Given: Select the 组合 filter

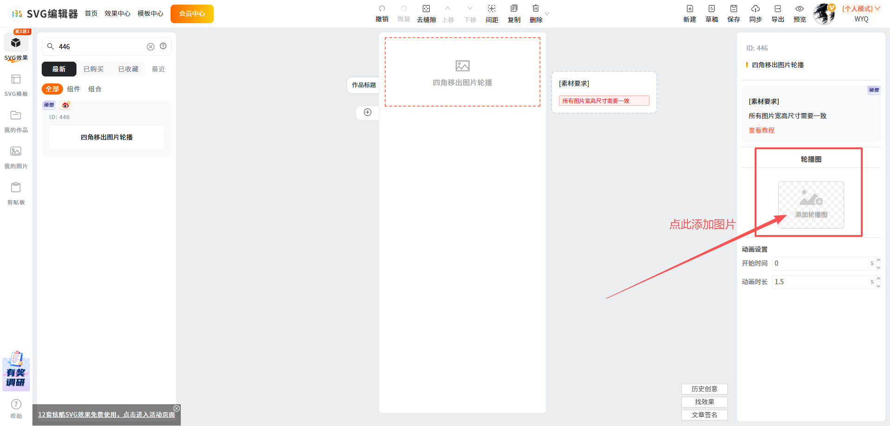Looking at the screenshot, I should tap(95, 89).
